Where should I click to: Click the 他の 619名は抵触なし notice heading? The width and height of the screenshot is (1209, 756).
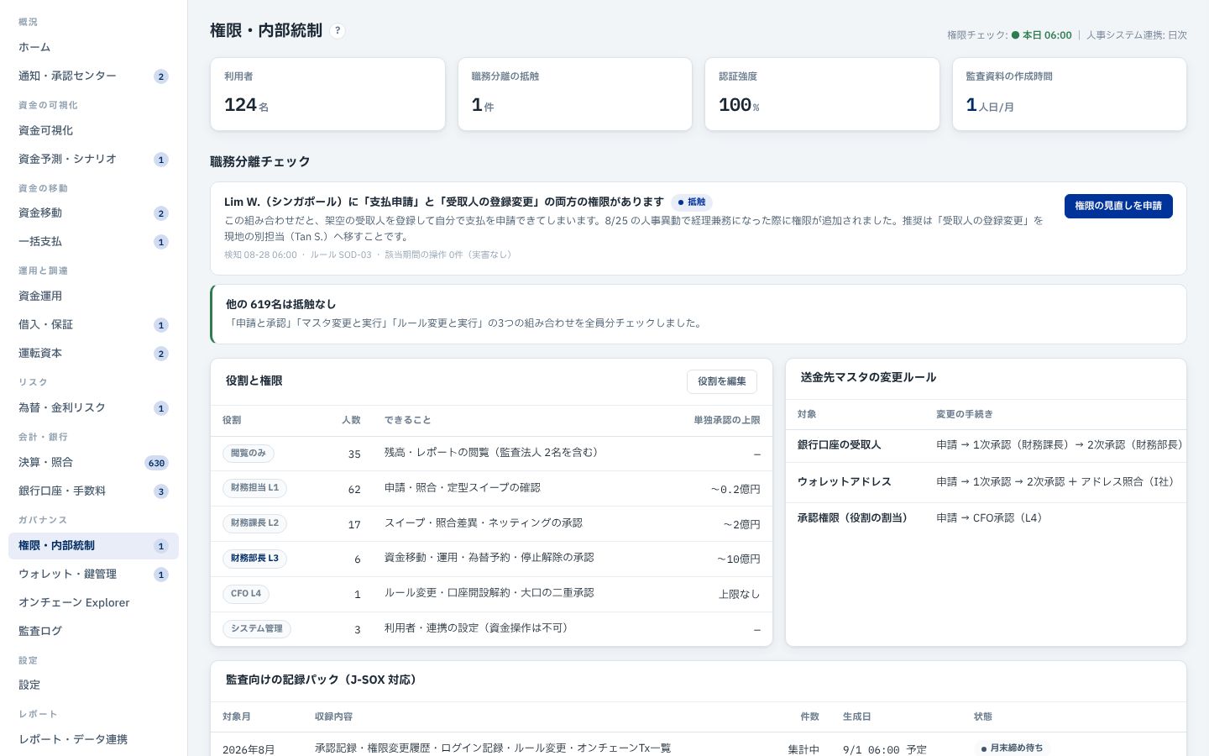[280, 305]
